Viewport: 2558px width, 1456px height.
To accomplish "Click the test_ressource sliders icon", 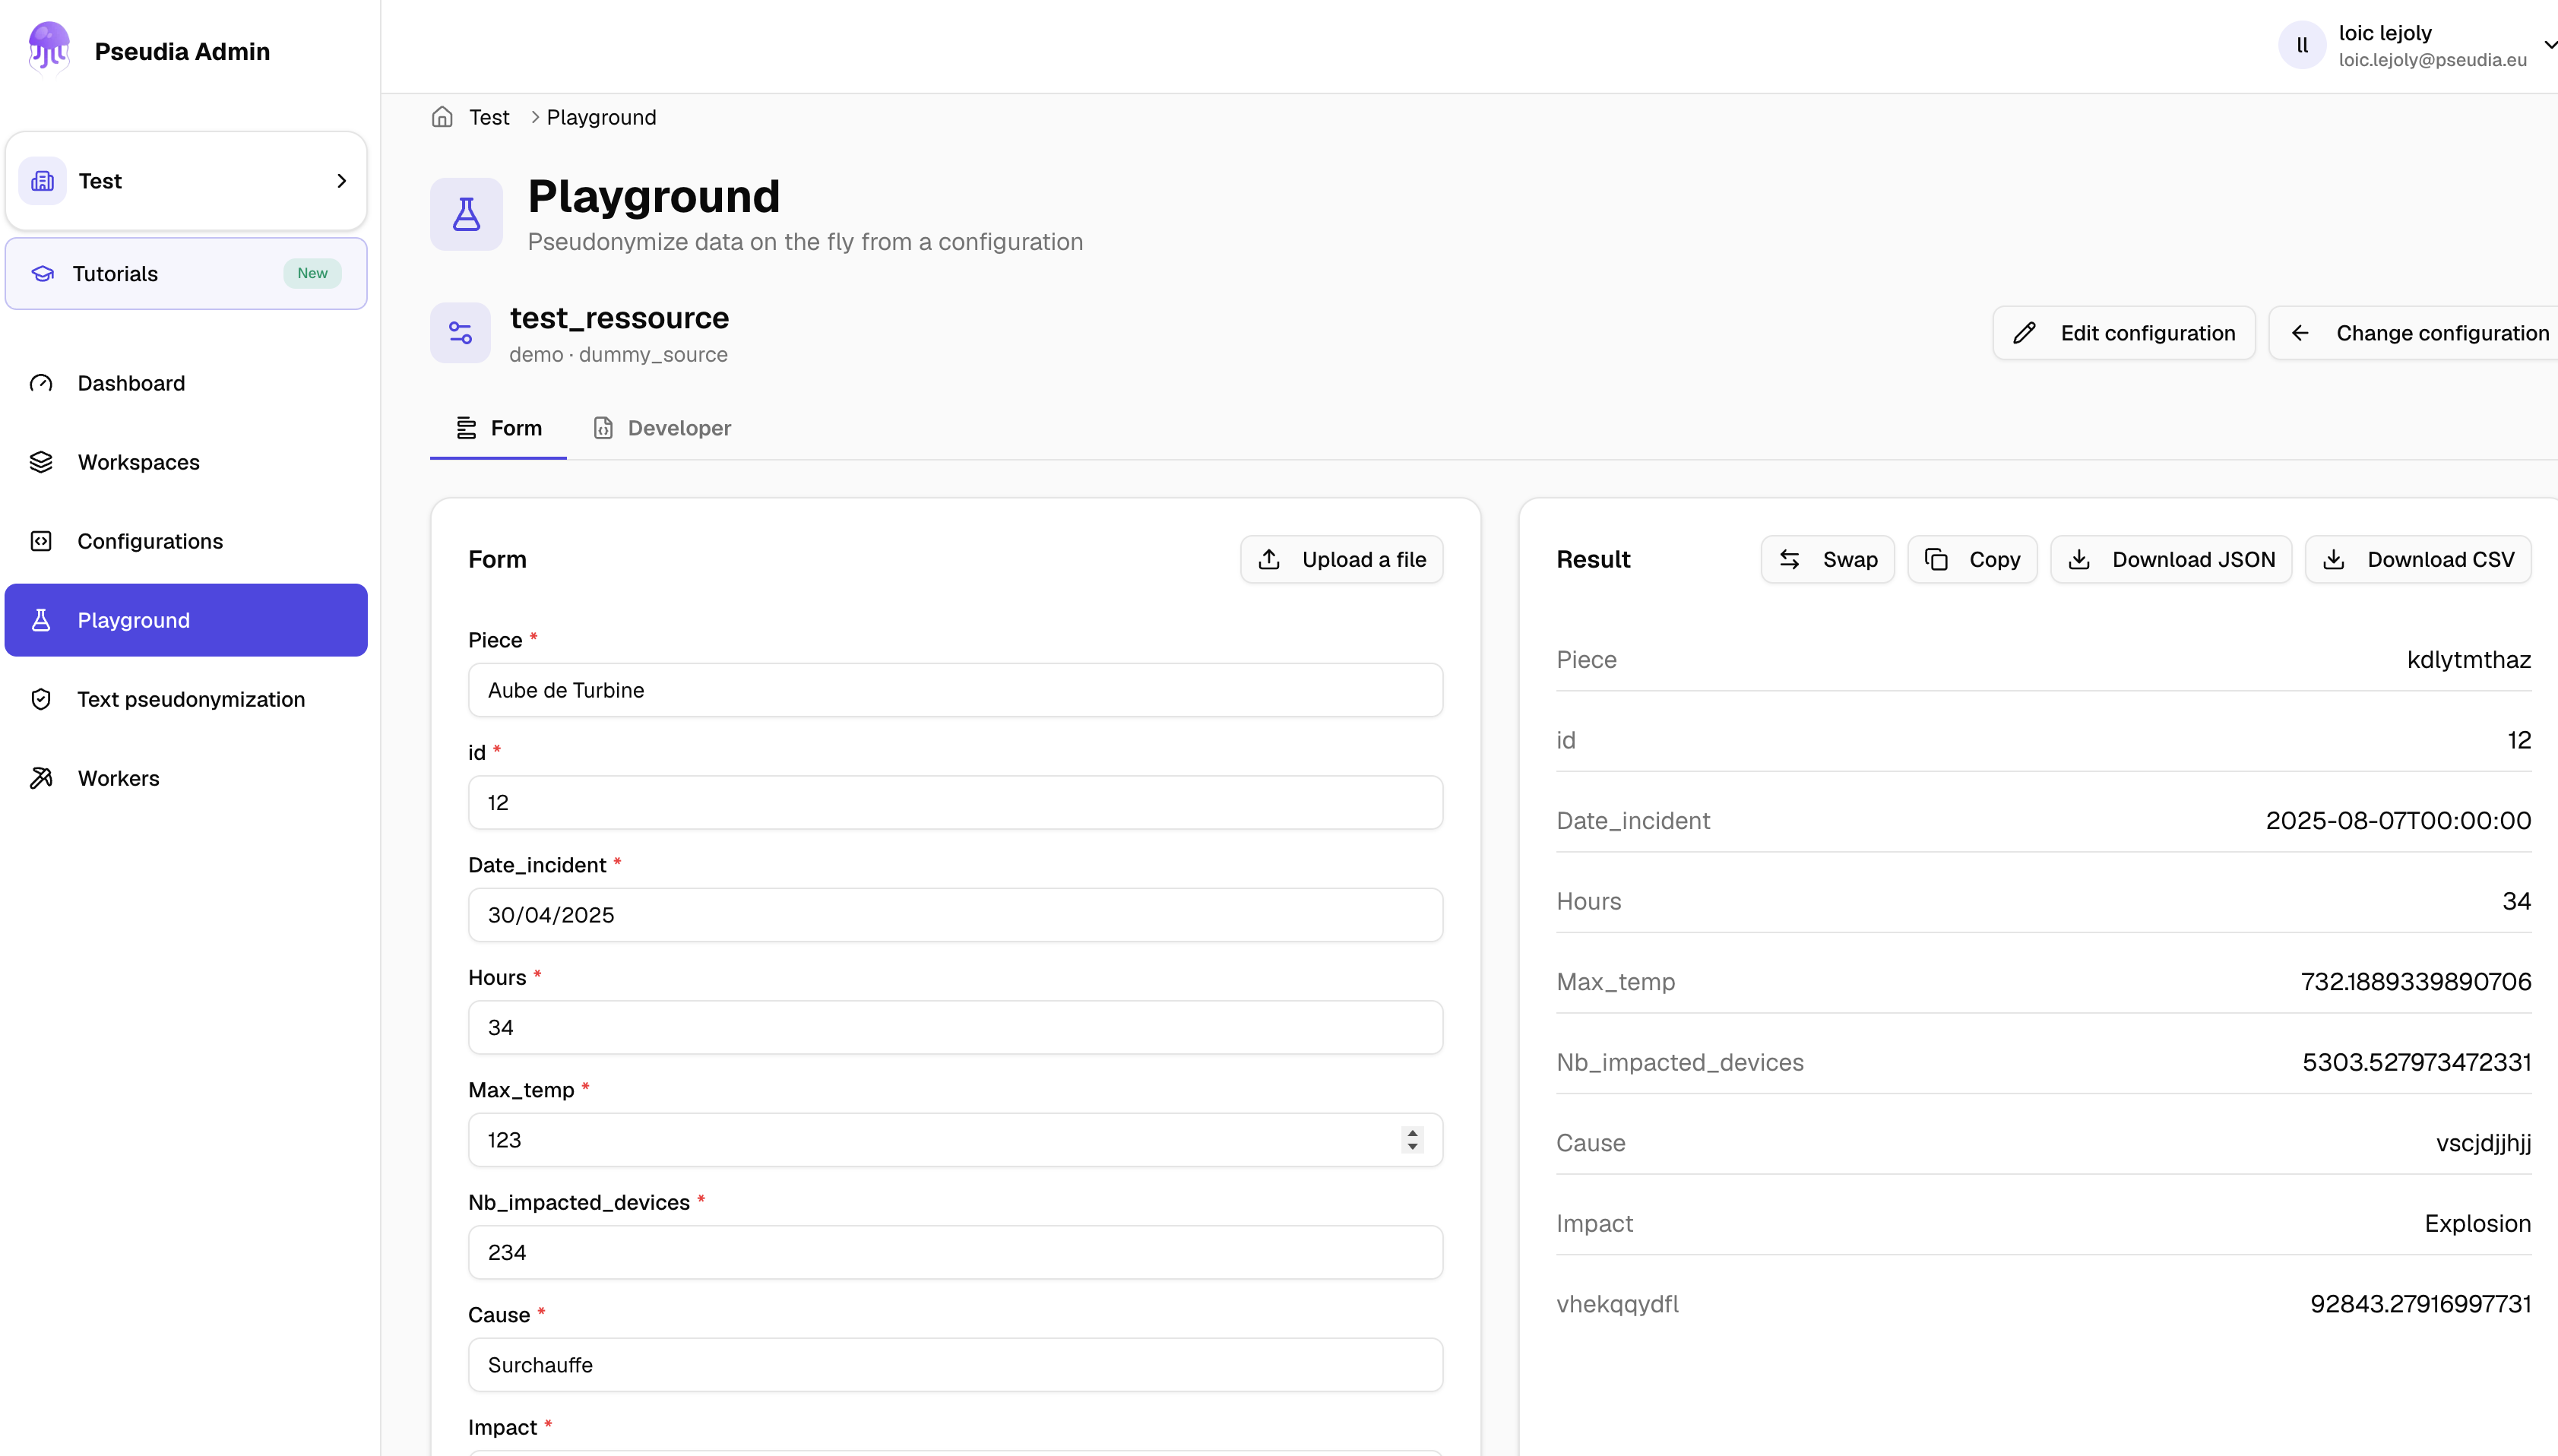I will [x=460, y=333].
